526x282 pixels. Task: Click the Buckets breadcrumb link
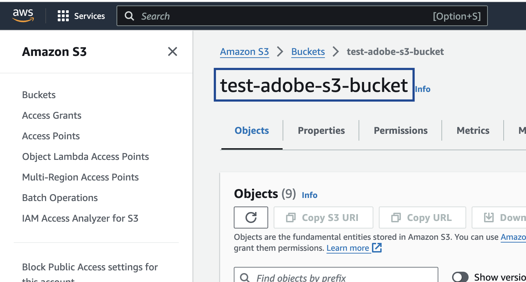308,51
